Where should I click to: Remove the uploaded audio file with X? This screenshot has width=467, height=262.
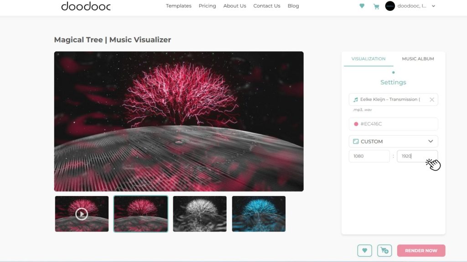point(431,100)
